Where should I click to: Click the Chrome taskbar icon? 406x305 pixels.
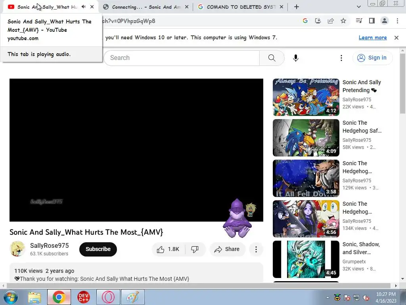pos(59,297)
